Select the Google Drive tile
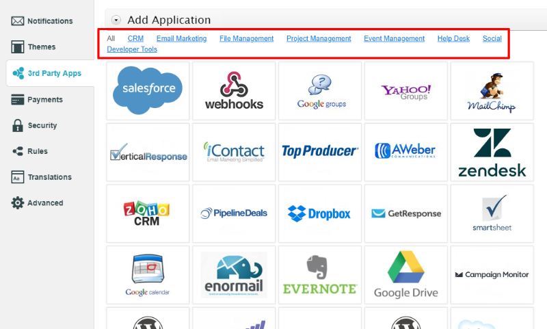547x329 pixels. coord(406,275)
